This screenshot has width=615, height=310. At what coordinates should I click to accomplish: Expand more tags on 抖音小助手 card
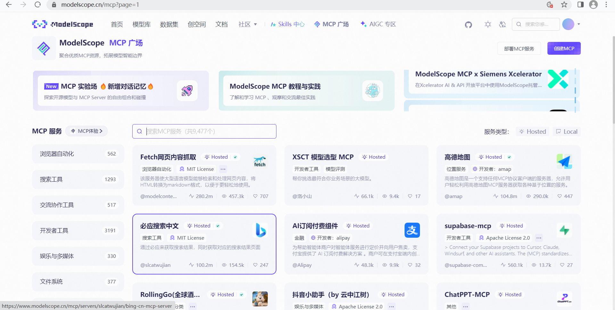391,306
